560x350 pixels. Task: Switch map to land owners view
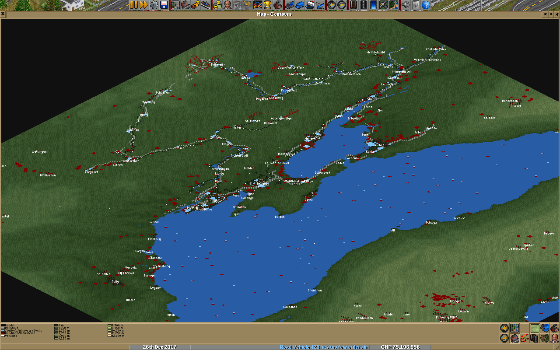(555, 338)
